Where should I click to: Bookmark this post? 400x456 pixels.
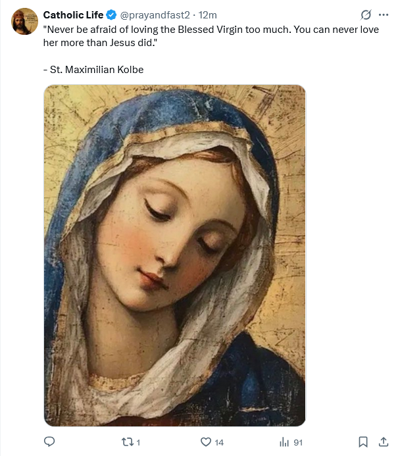[362, 442]
